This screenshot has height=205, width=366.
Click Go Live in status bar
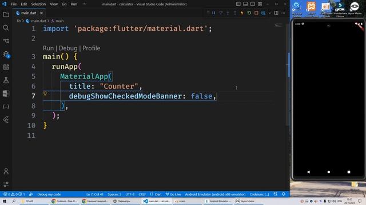pyautogui.click(x=173, y=194)
